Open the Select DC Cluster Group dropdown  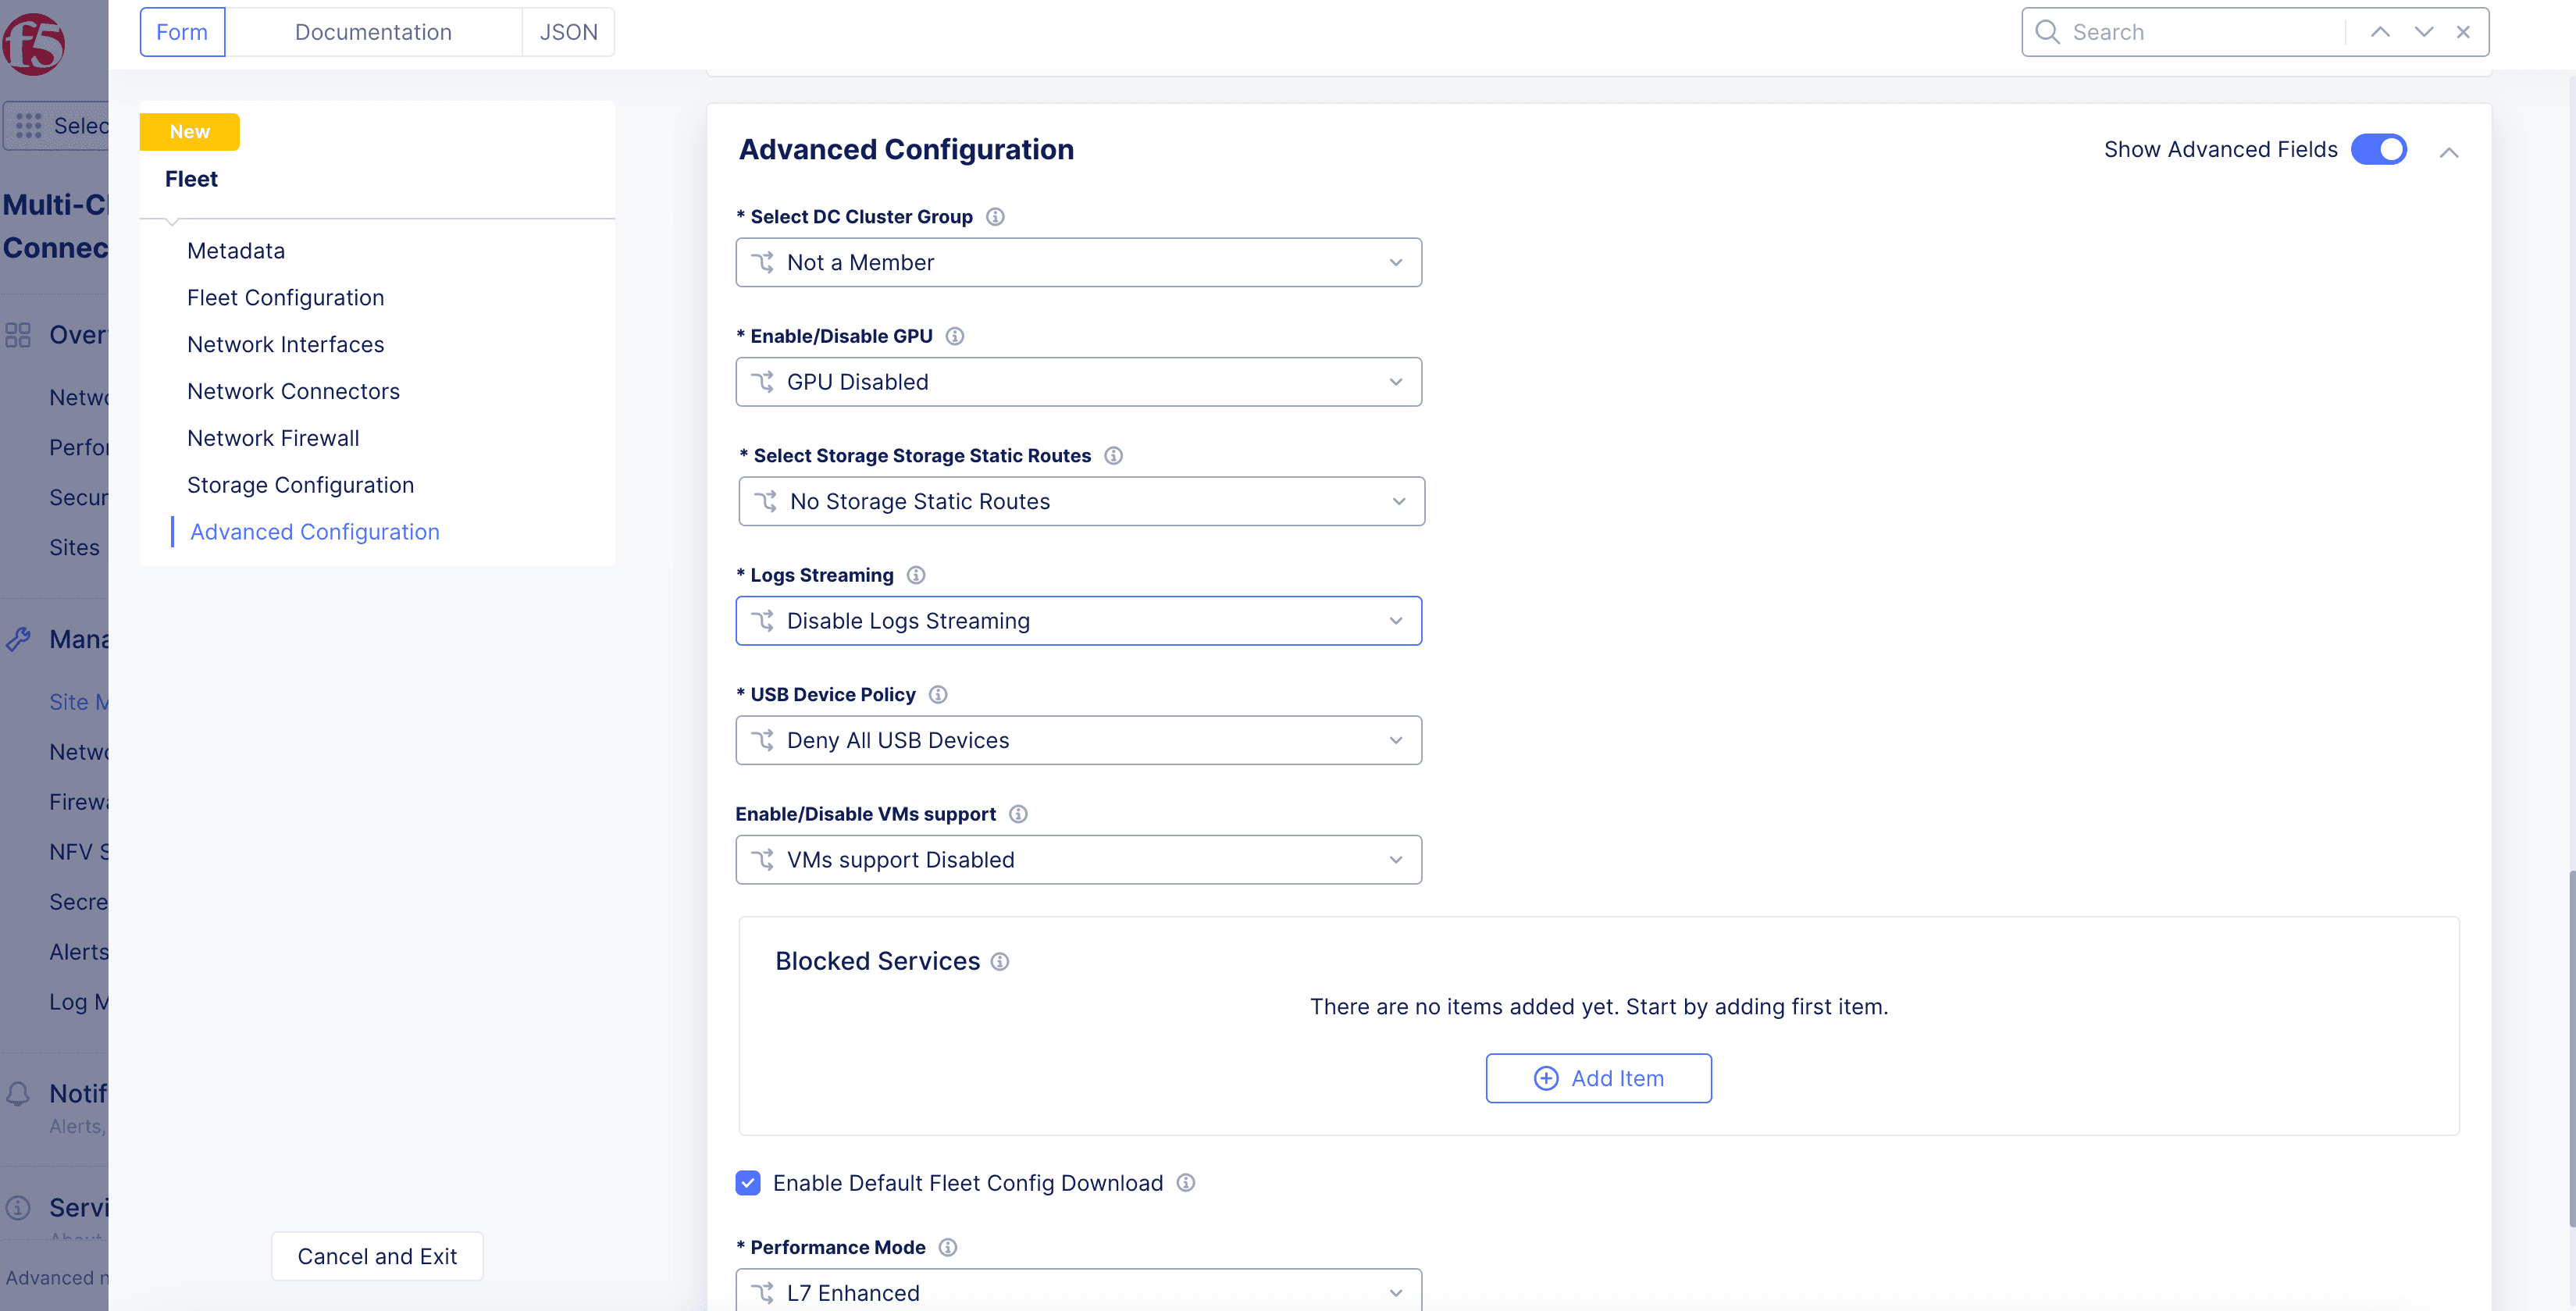pos(1078,263)
